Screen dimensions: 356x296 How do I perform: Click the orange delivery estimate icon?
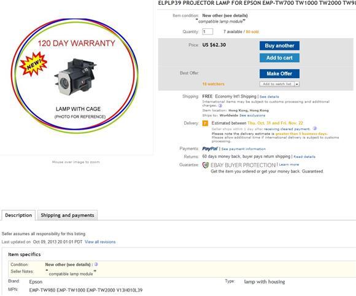click(x=205, y=123)
